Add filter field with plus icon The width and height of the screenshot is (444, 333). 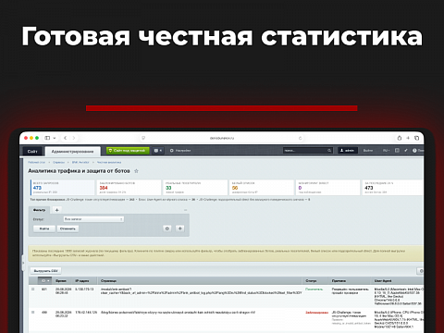[x=180, y=228]
